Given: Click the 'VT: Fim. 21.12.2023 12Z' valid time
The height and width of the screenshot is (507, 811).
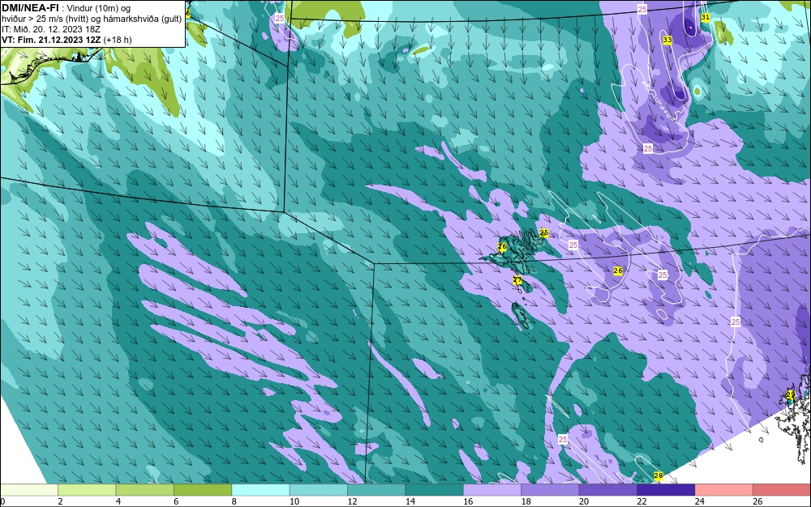Looking at the screenshot, I should click(x=51, y=40).
